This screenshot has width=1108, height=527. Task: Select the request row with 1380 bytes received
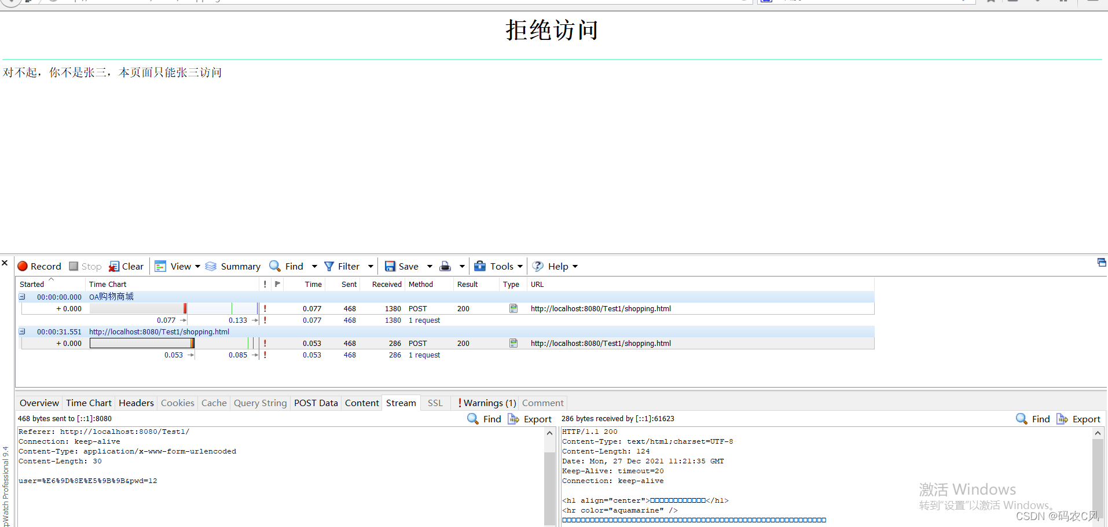click(447, 308)
